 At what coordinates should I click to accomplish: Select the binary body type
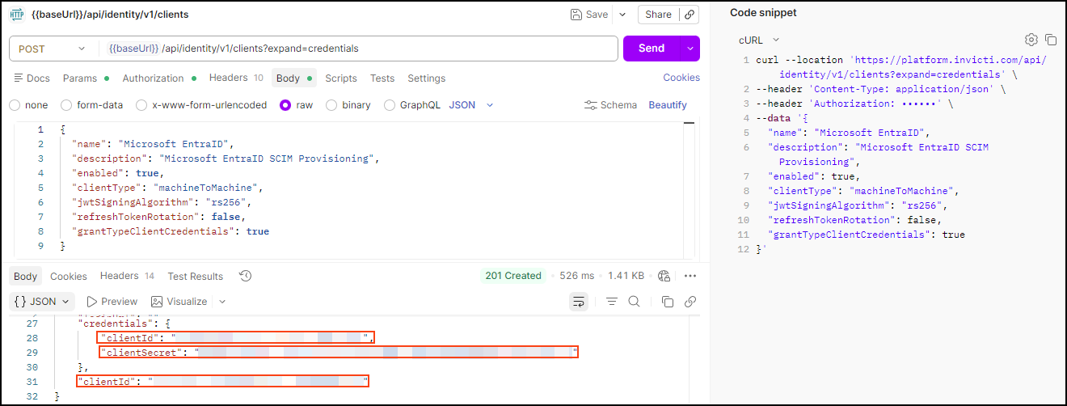(348, 105)
